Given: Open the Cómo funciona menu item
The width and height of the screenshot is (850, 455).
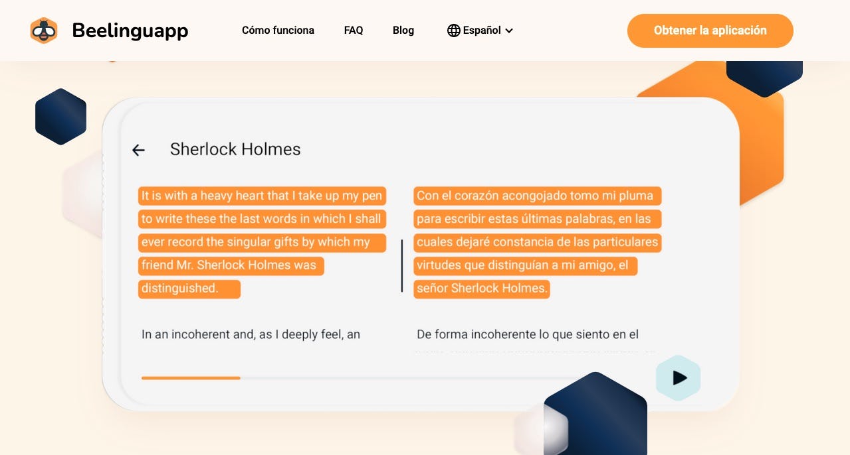Looking at the screenshot, I should (x=278, y=30).
